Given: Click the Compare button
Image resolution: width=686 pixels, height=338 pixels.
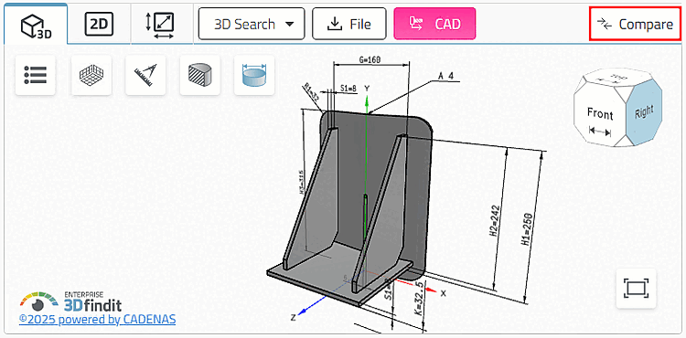Looking at the screenshot, I should (x=636, y=24).
